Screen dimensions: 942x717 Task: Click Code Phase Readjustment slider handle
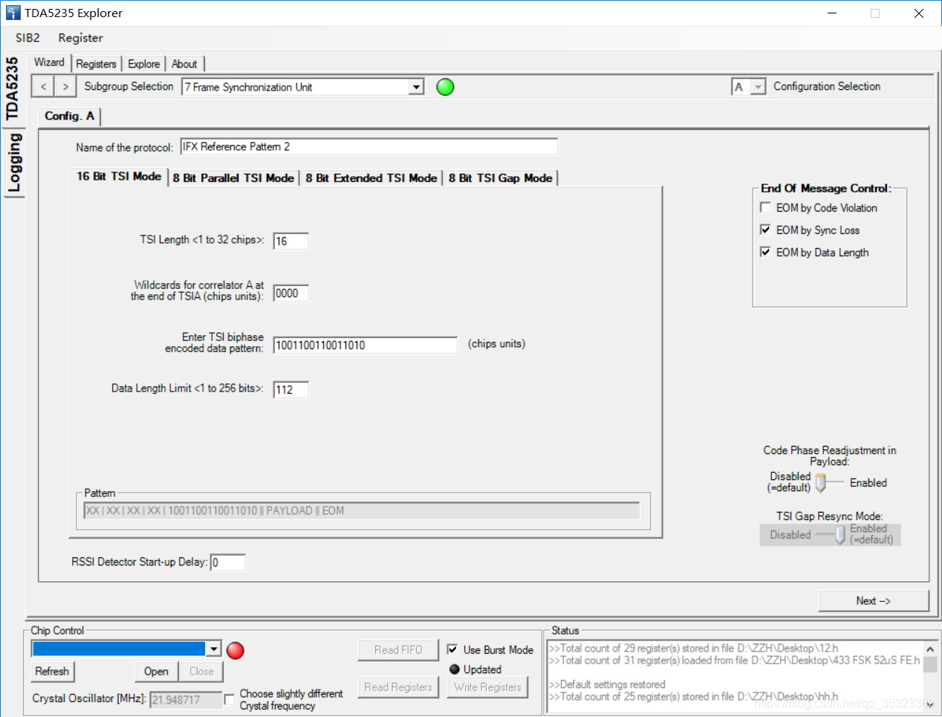click(820, 483)
